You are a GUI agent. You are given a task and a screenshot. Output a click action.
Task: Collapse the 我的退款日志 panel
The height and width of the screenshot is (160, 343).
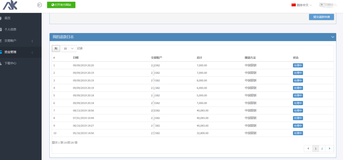point(333,37)
